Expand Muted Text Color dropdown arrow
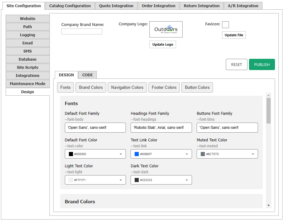This screenshot has height=223, width=285. tap(253, 154)
